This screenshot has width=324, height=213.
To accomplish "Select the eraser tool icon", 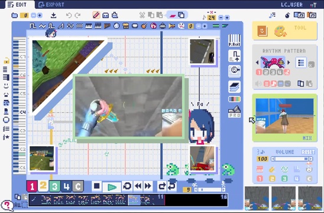I will [x=172, y=15].
